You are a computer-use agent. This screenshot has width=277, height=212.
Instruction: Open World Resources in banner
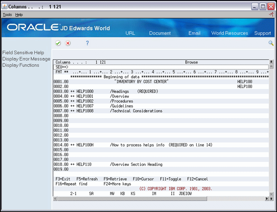[230, 33]
